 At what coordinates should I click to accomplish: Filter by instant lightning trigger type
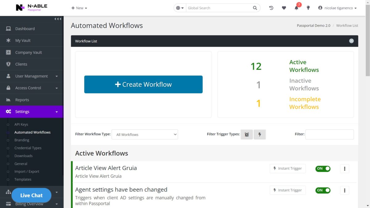pos(260,134)
